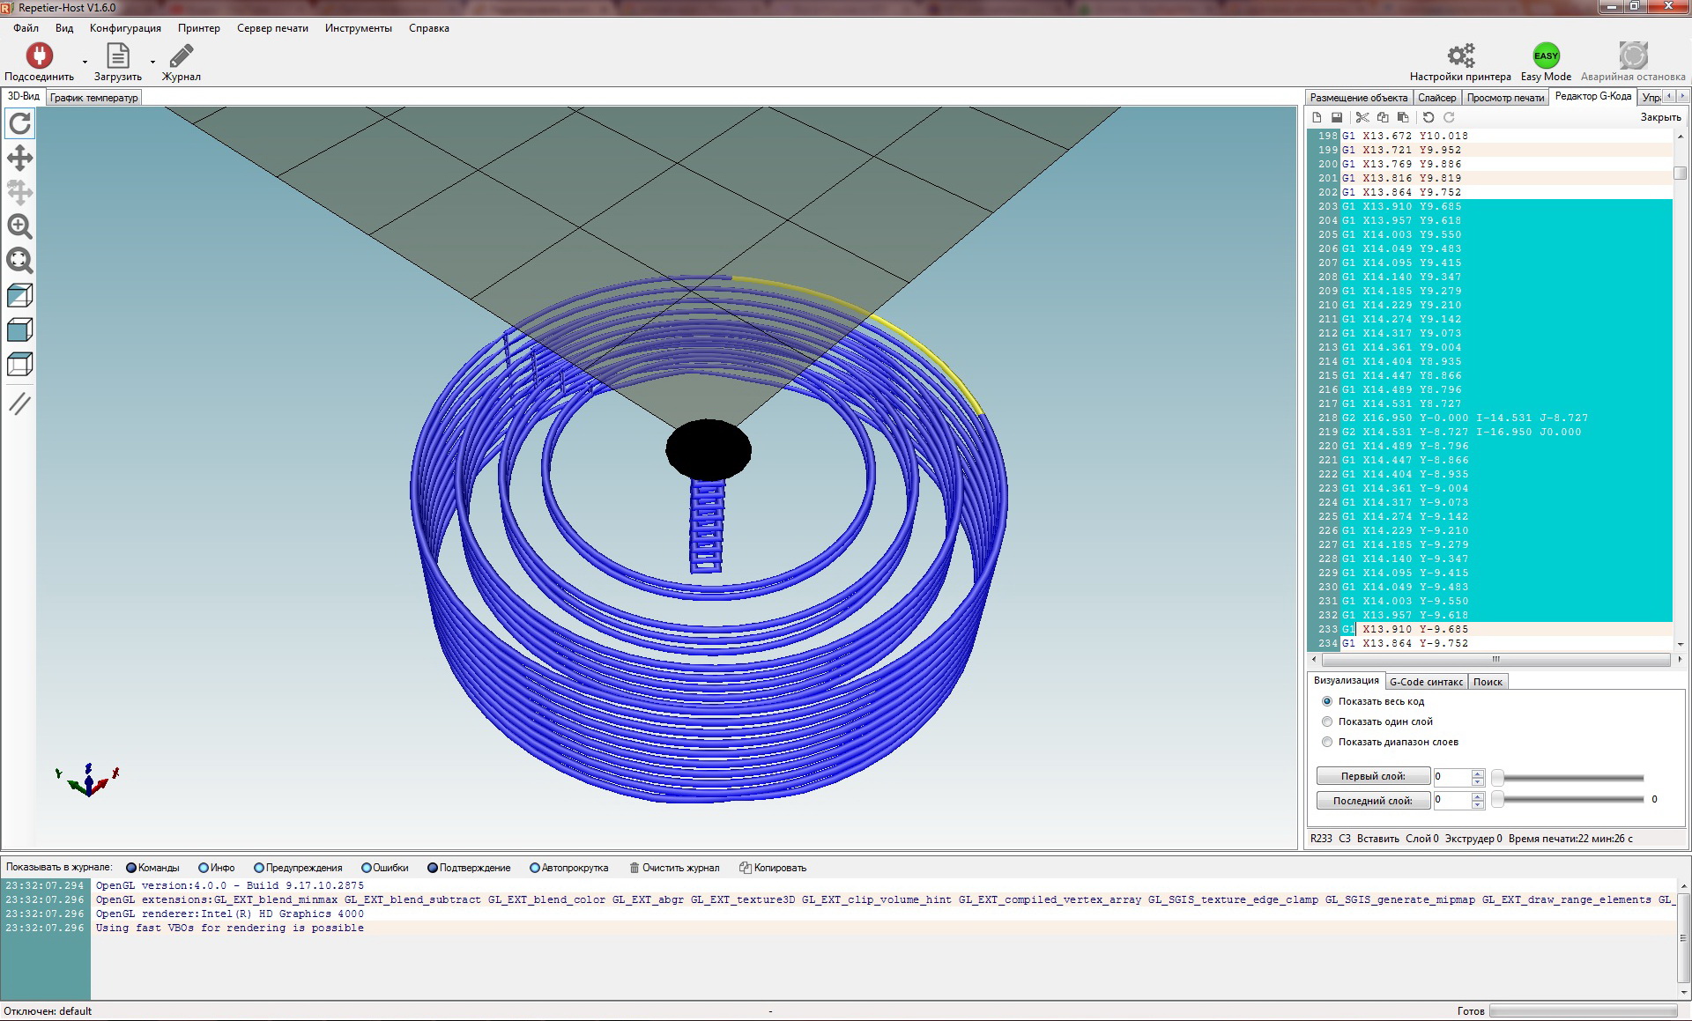This screenshot has width=1692, height=1021.
Task: Click the Подсоединить connect icon
Action: pos(39,56)
